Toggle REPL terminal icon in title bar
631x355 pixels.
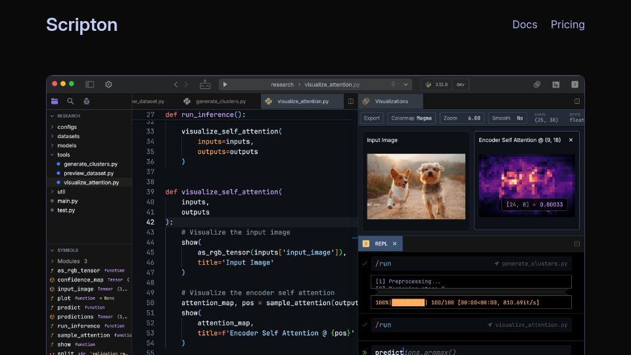pos(574,84)
